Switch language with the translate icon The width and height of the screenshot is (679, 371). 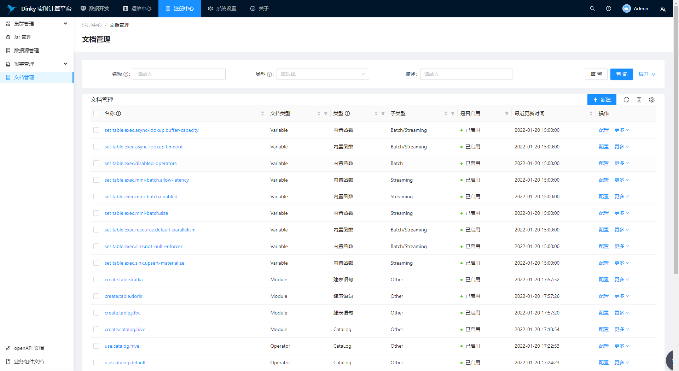[663, 8]
